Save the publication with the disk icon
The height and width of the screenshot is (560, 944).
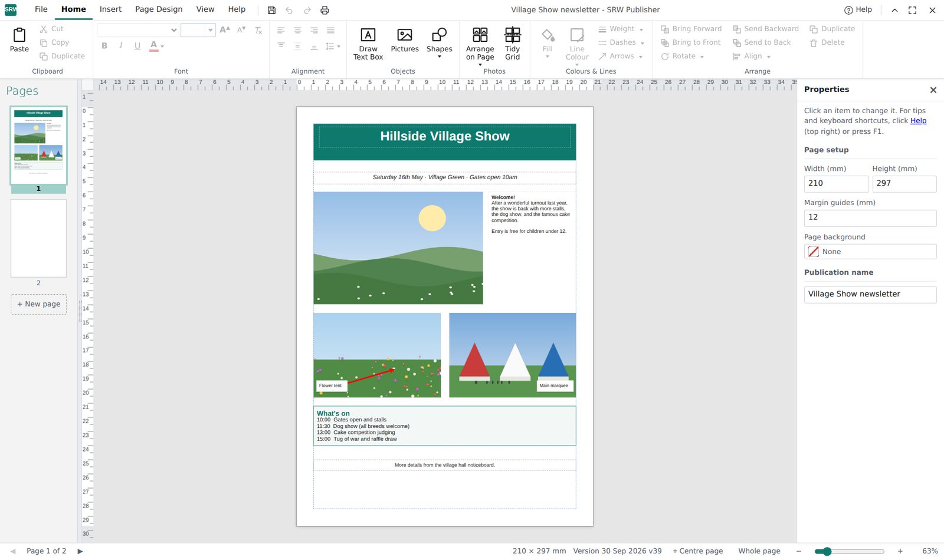271,10
